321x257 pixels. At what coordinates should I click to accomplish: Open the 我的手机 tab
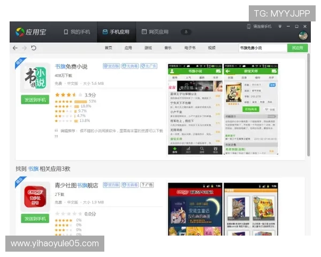pyautogui.click(x=77, y=32)
